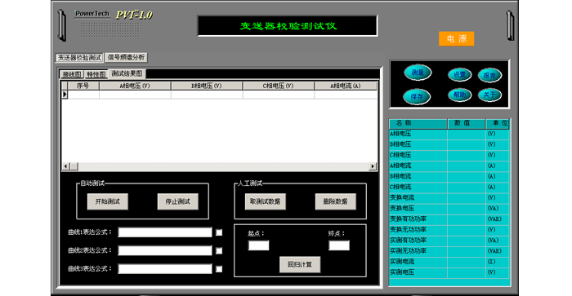Click the results table scroll-left arrow
This screenshot has width=572, height=296.
point(65,166)
